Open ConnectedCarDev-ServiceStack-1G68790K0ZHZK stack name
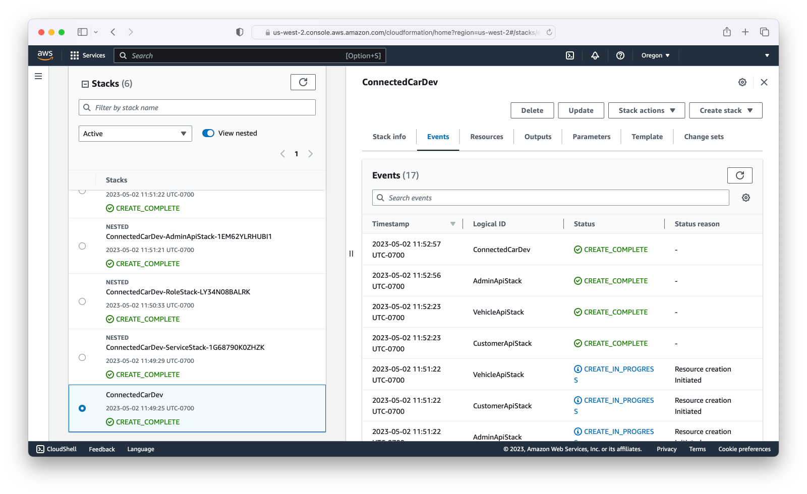 [185, 347]
